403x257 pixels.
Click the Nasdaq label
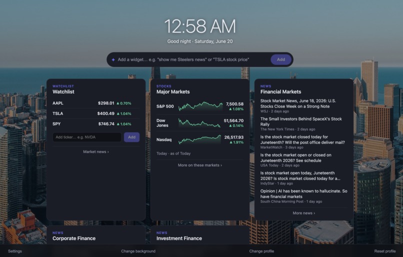(x=163, y=139)
